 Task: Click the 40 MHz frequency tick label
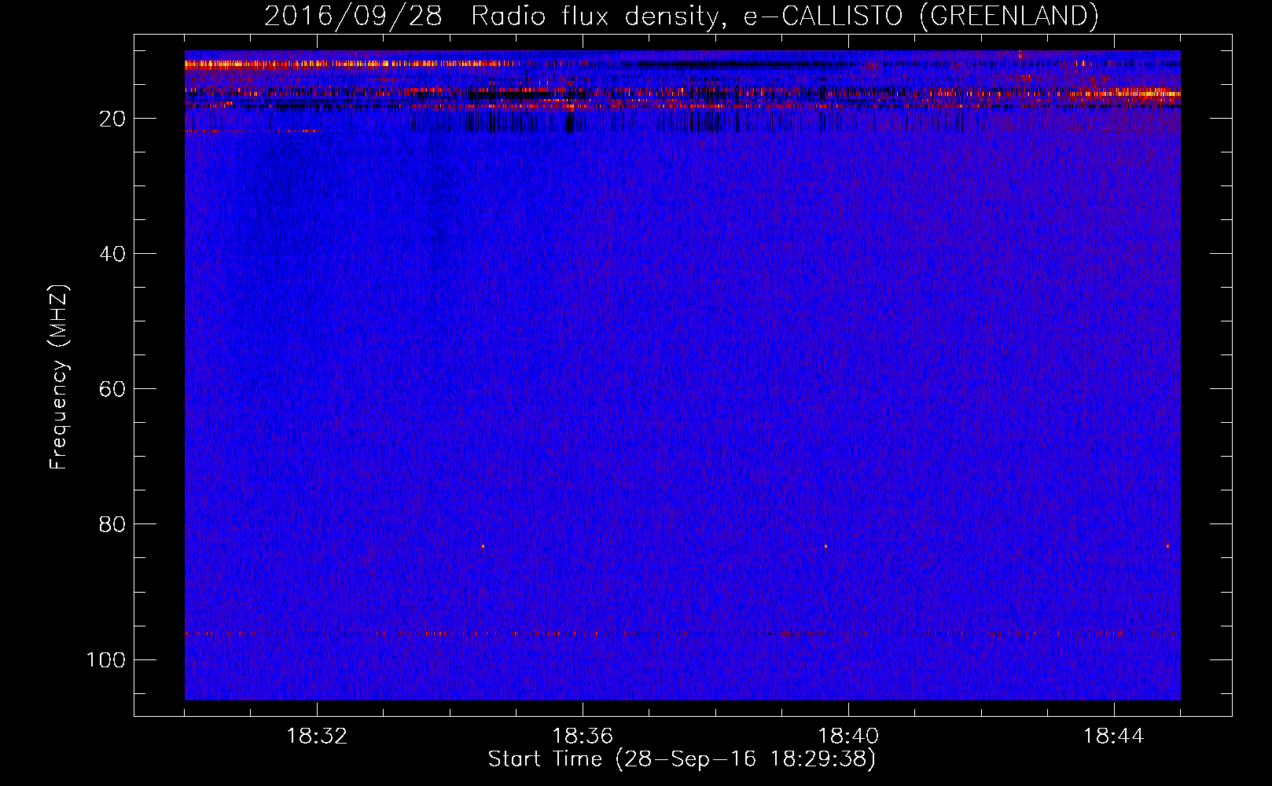(x=112, y=254)
